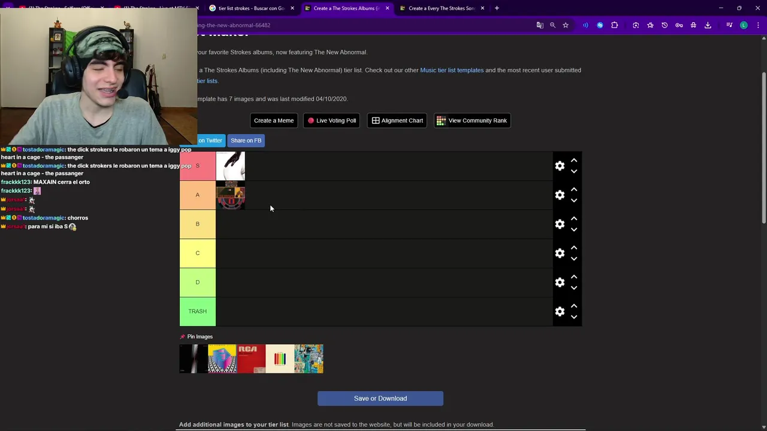
Task: Click Share on FB button
Action: pos(246,141)
